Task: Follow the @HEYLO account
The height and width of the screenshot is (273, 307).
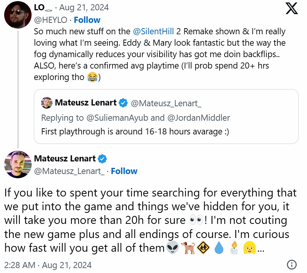Action: [87, 20]
